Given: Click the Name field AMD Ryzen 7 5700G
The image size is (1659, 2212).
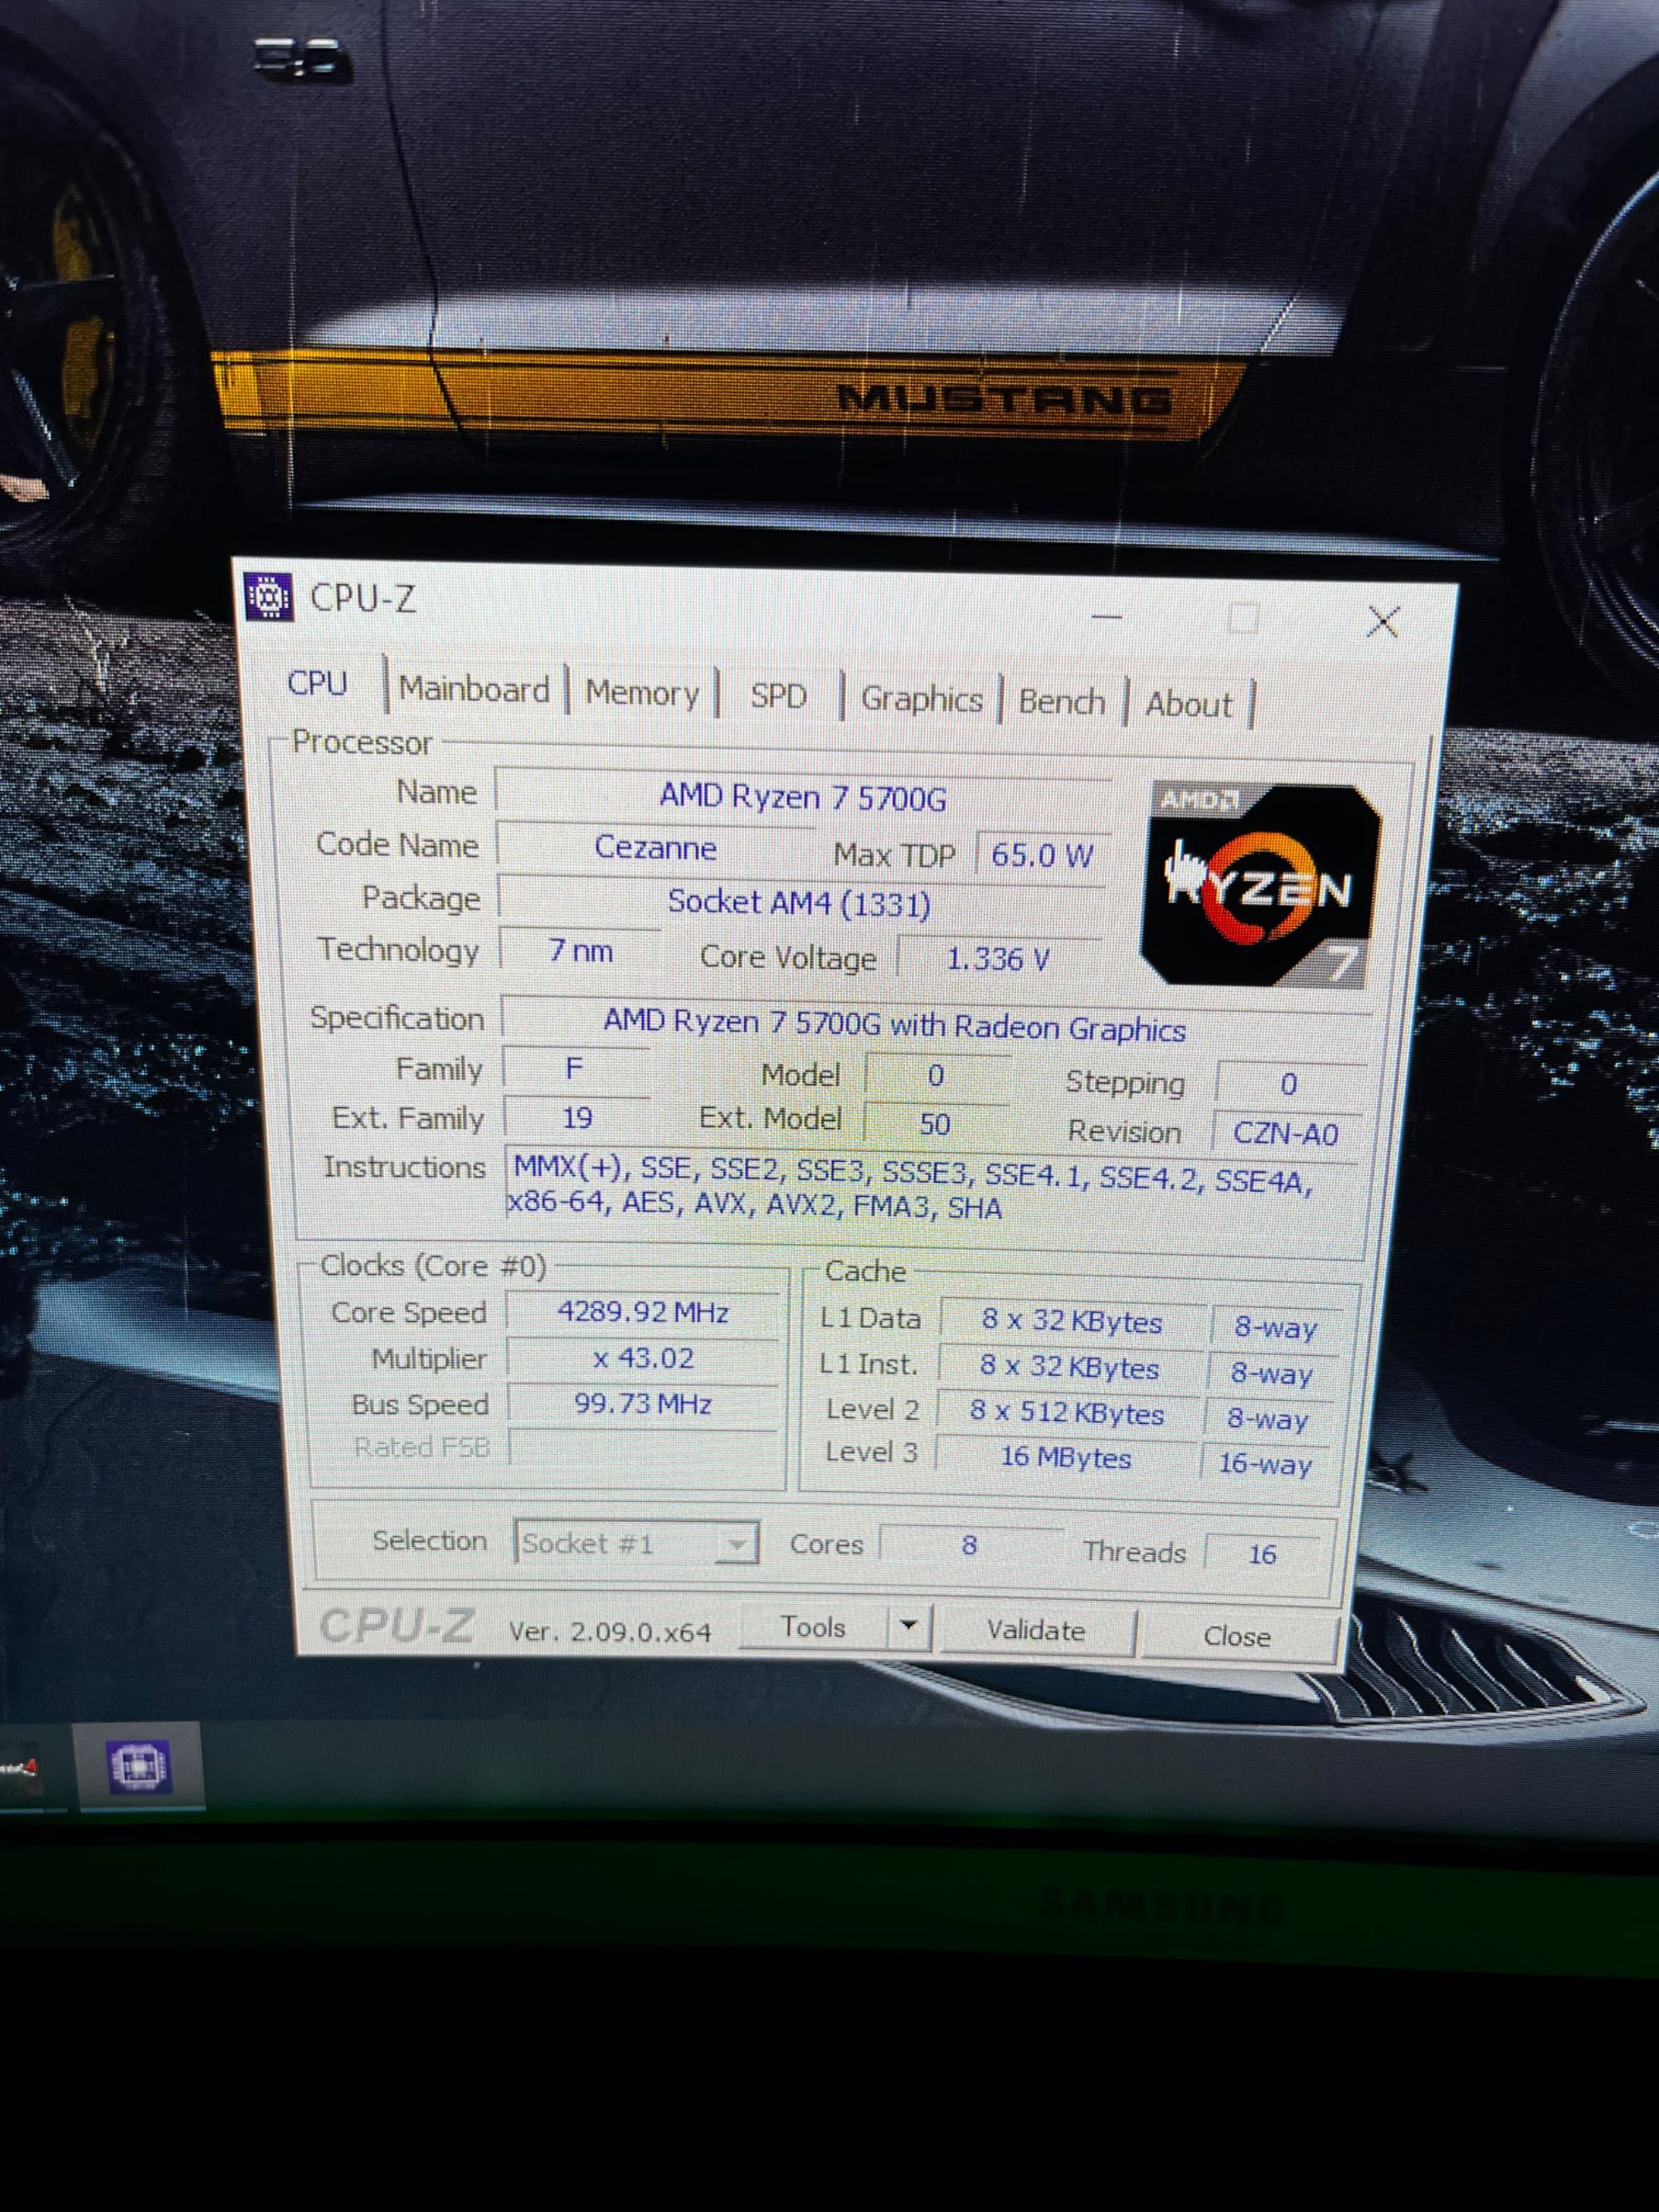Looking at the screenshot, I should click(x=803, y=797).
